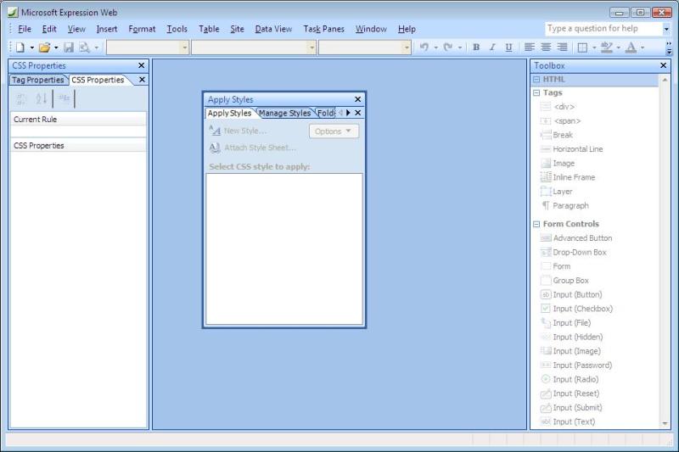The height and width of the screenshot is (452, 679).
Task: Pick Horizontal Line from Toolbox
Action: [x=578, y=148]
